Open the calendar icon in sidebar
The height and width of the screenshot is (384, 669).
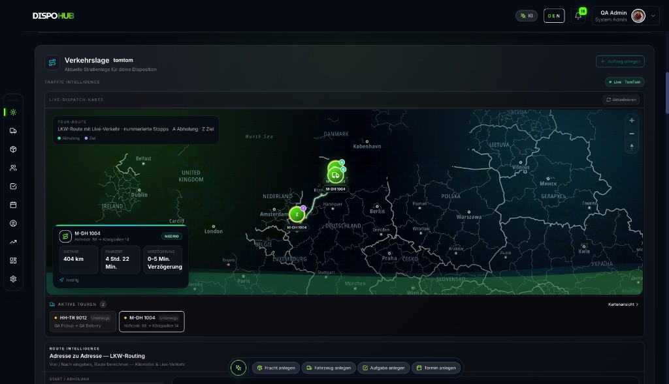click(x=13, y=205)
